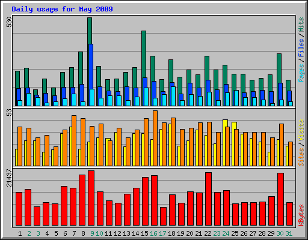This screenshot has width=308, height=240.
Task: Click the red KBytes bar for day 16
Action: (154, 200)
